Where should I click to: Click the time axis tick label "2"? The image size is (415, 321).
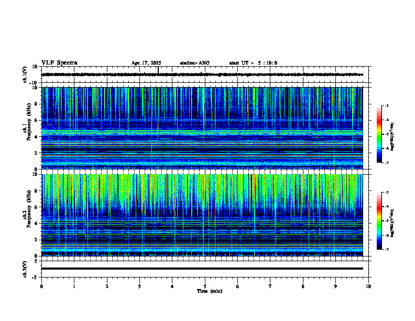coord(107,286)
